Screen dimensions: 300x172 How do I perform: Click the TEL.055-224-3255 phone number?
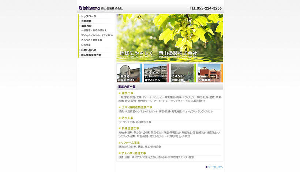(x=206, y=8)
